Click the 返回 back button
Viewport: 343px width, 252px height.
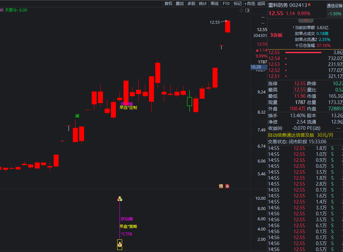pos(261,4)
